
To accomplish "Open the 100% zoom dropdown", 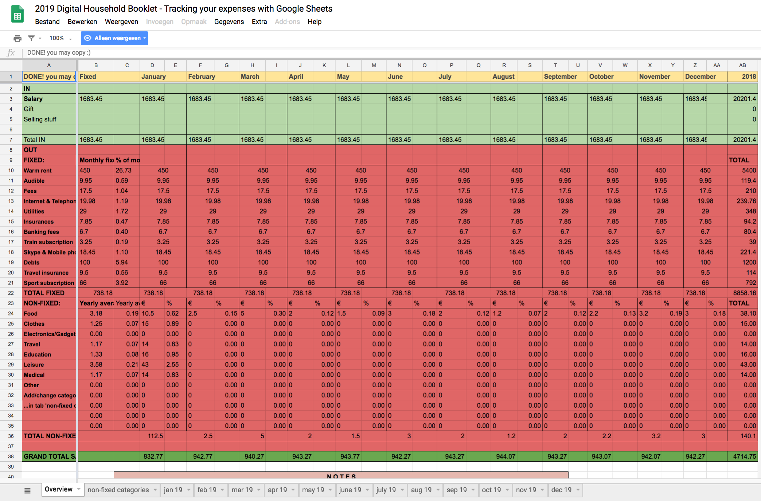I will coord(61,38).
